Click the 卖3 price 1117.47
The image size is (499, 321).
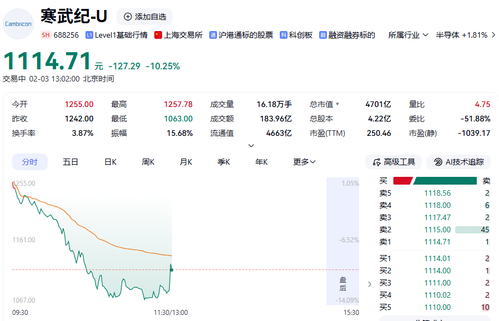coord(437,217)
